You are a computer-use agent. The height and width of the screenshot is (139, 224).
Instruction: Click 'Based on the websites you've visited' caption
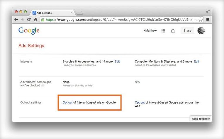[x=155, y=65]
